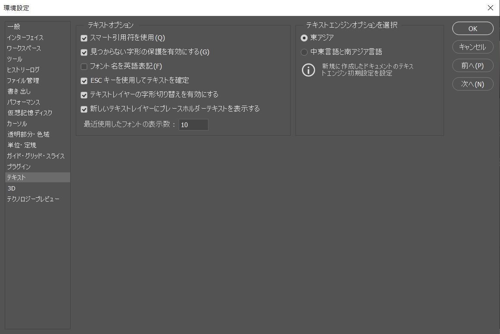
Task: Click the recent fonts count field
Action: [193, 125]
